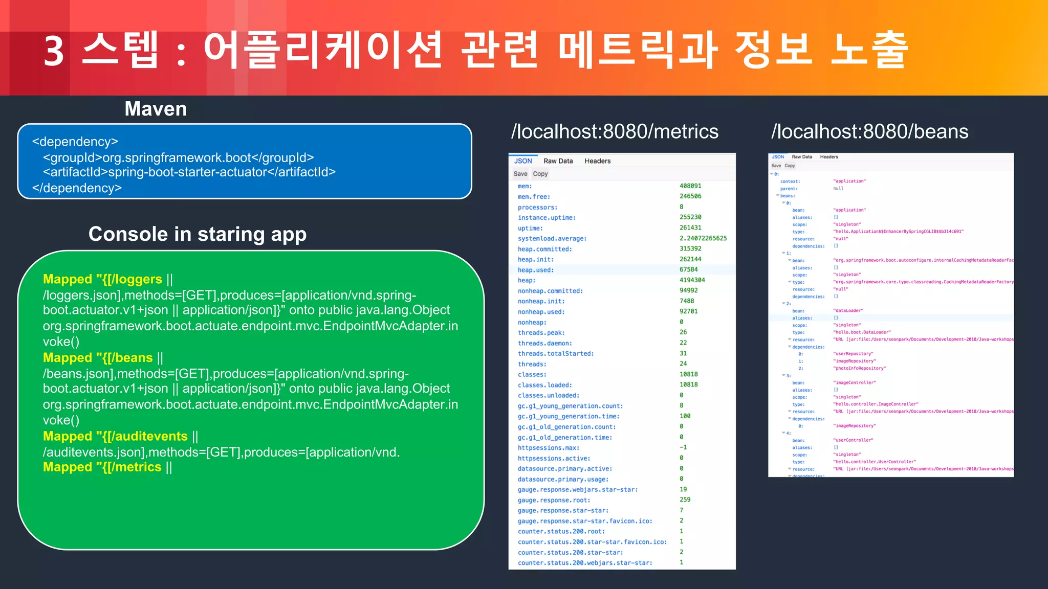Select the mem: row in metrics

622,186
